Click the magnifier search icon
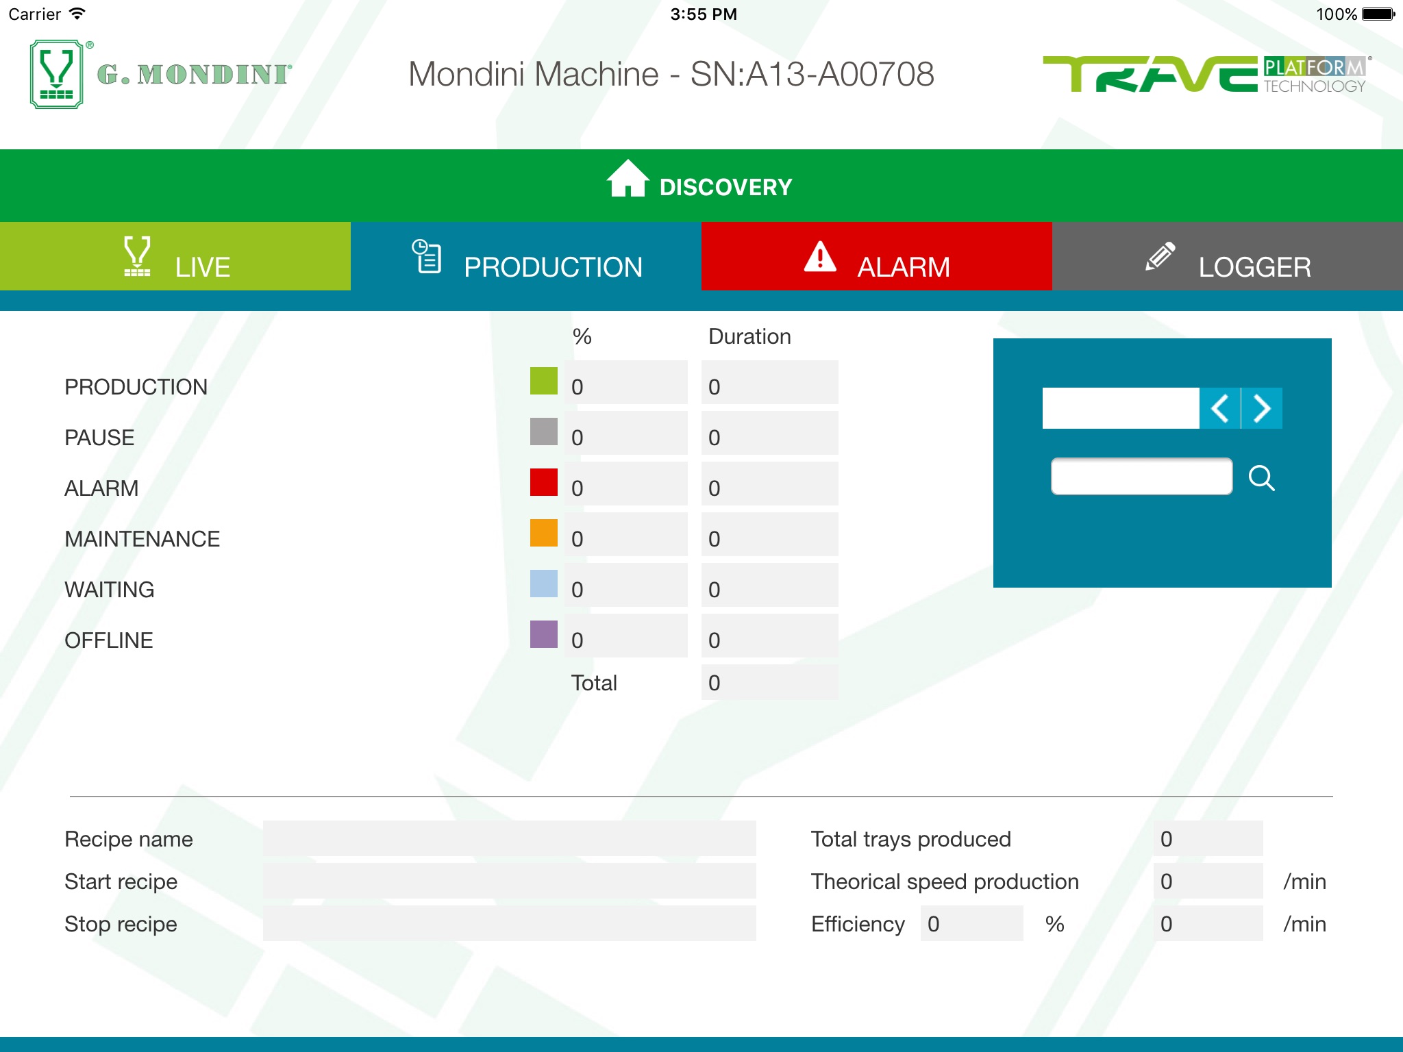 coord(1261,478)
